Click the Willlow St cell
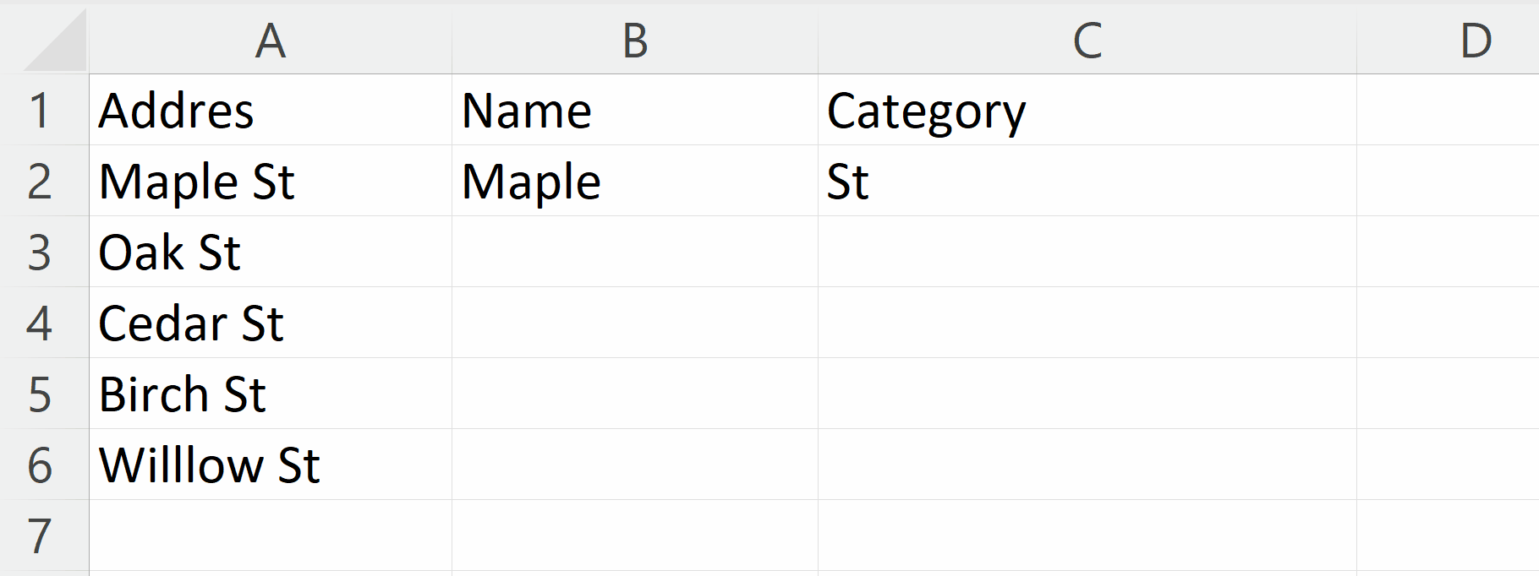 click(269, 465)
